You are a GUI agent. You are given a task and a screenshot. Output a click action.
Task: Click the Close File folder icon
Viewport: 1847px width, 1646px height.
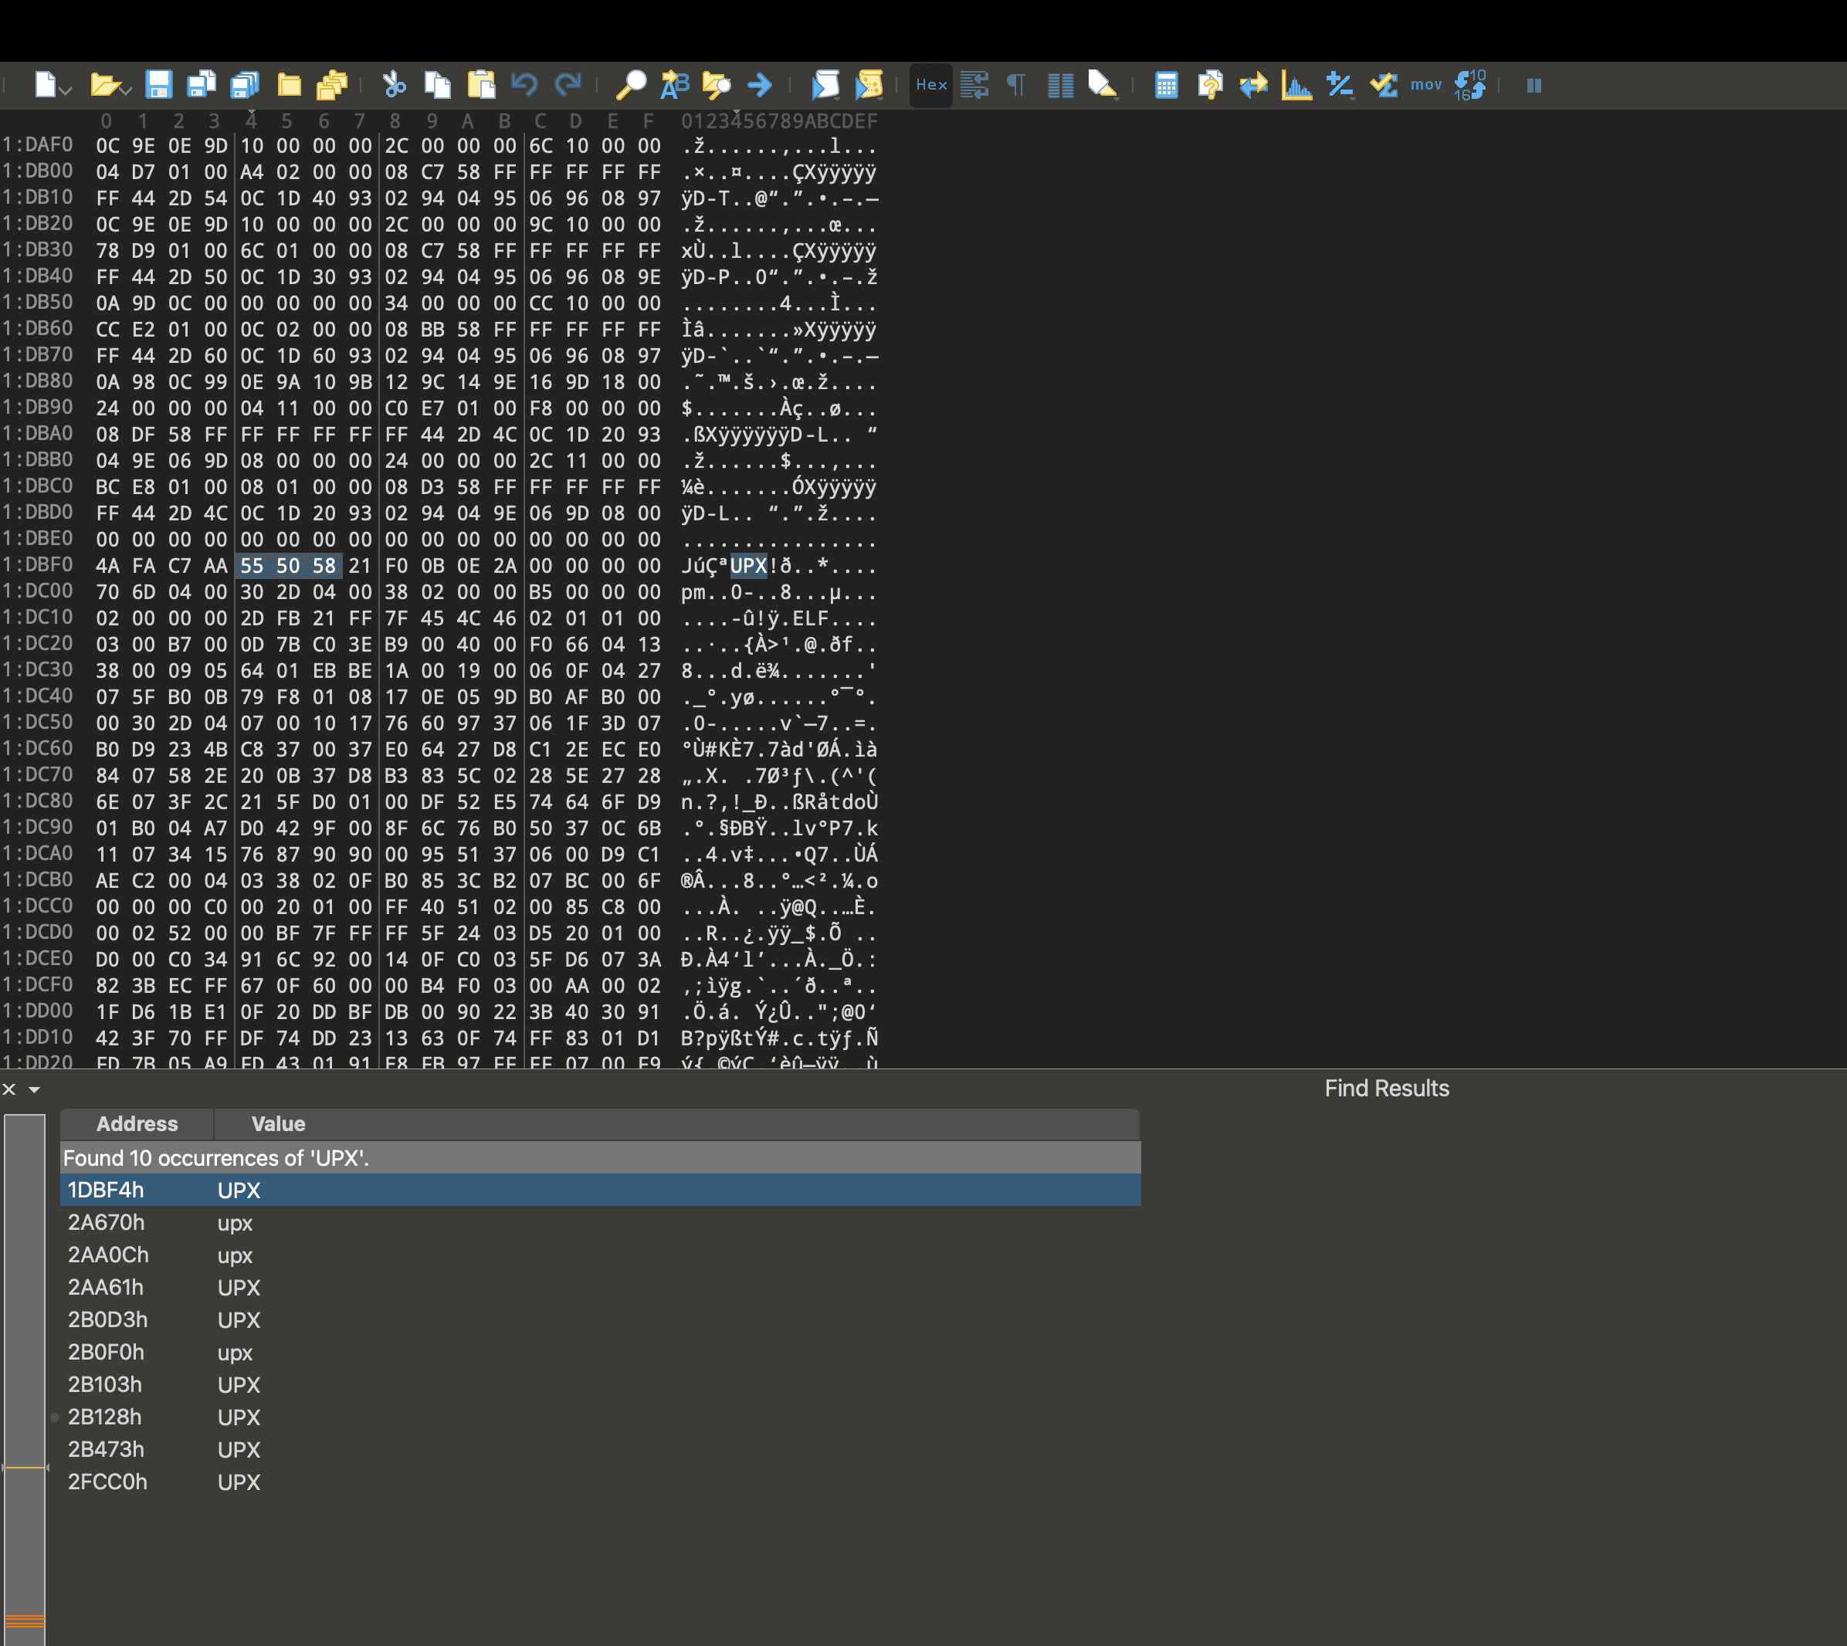[x=290, y=85]
